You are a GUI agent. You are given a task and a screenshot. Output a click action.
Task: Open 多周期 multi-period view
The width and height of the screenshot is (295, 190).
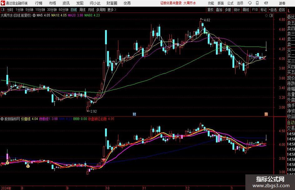tap(101, 10)
